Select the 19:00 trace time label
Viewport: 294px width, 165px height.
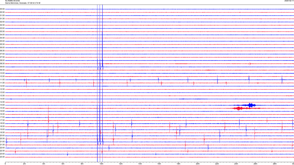[2, 130]
